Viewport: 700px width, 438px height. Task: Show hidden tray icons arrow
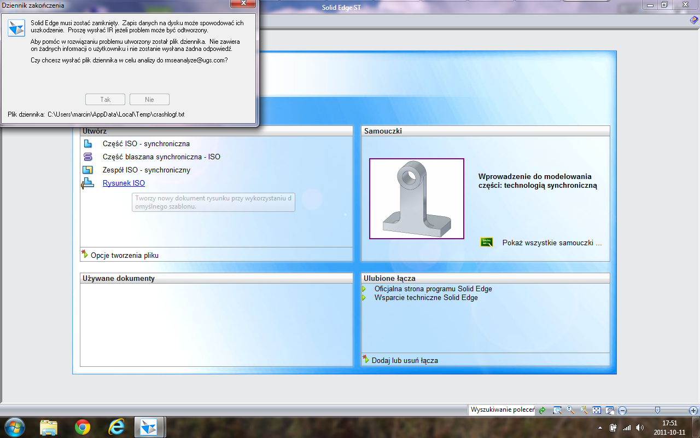600,428
